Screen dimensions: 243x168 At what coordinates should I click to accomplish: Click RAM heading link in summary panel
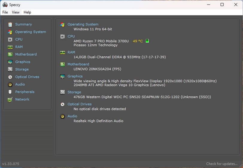click(x=71, y=52)
